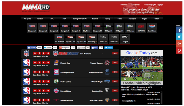Click LIVE for Detroit Pistons game
Screen dimensions: 184x106
tap(115, 91)
